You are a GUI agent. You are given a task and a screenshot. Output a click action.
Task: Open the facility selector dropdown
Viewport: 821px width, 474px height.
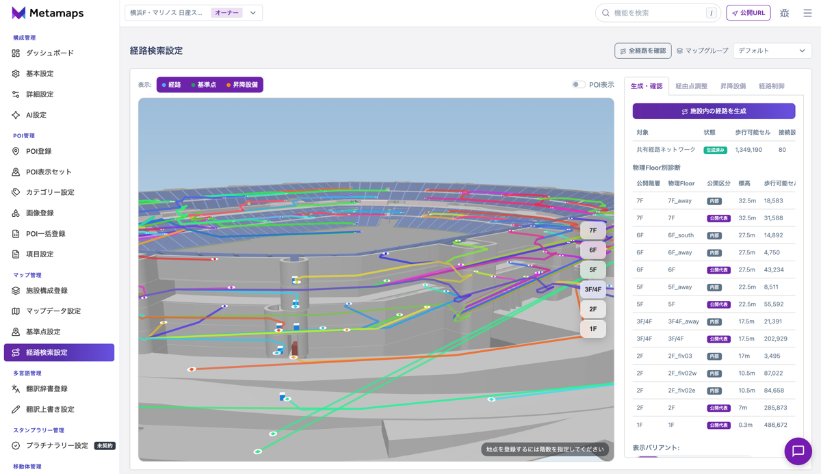pos(194,13)
